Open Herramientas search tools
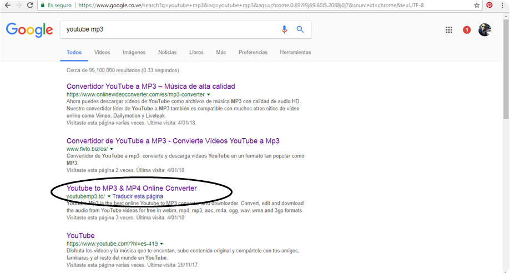The image size is (510, 274). 295,52
